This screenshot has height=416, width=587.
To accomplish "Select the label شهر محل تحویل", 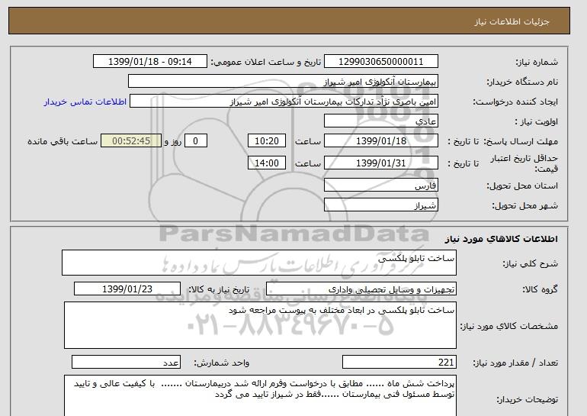I will pyautogui.click(x=524, y=205).
